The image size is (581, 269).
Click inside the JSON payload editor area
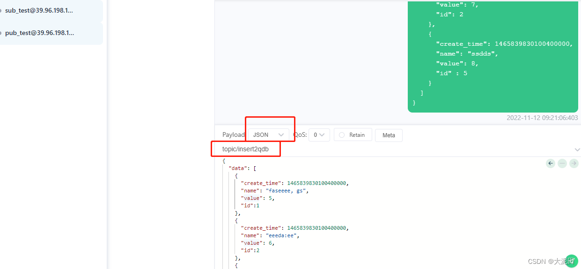click(328, 215)
